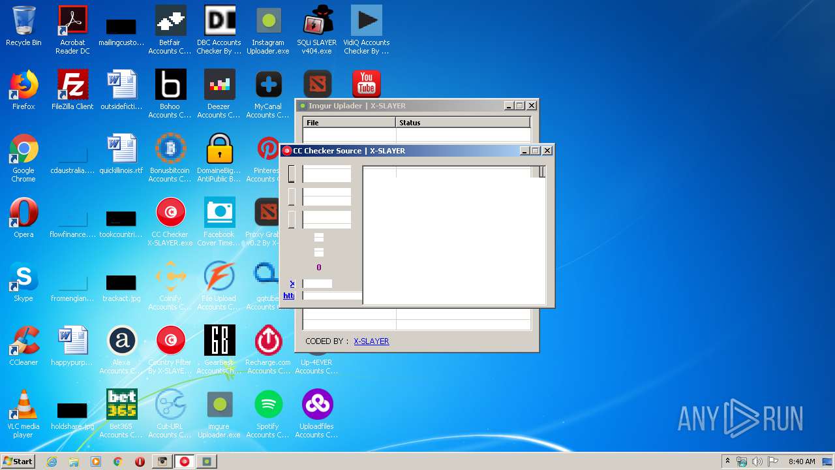Open the X-SLAYER link in Imgur Uplader

click(371, 341)
